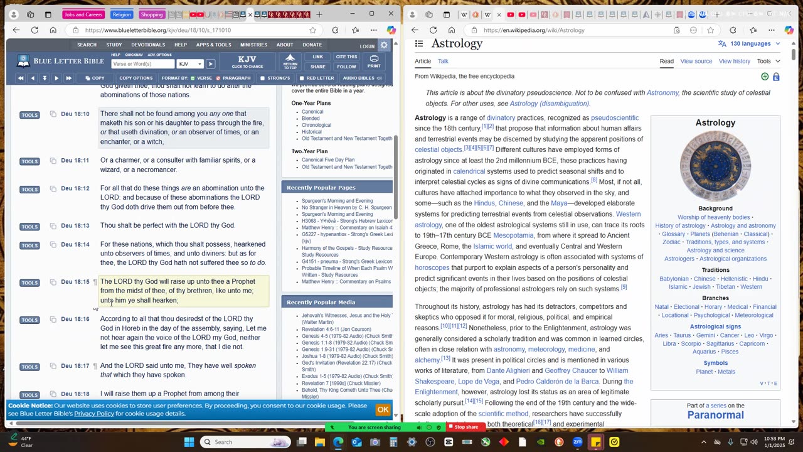Click Wikipedia page vertical scrollbar
Viewport: 803px width, 452px height.
pyautogui.click(x=794, y=54)
